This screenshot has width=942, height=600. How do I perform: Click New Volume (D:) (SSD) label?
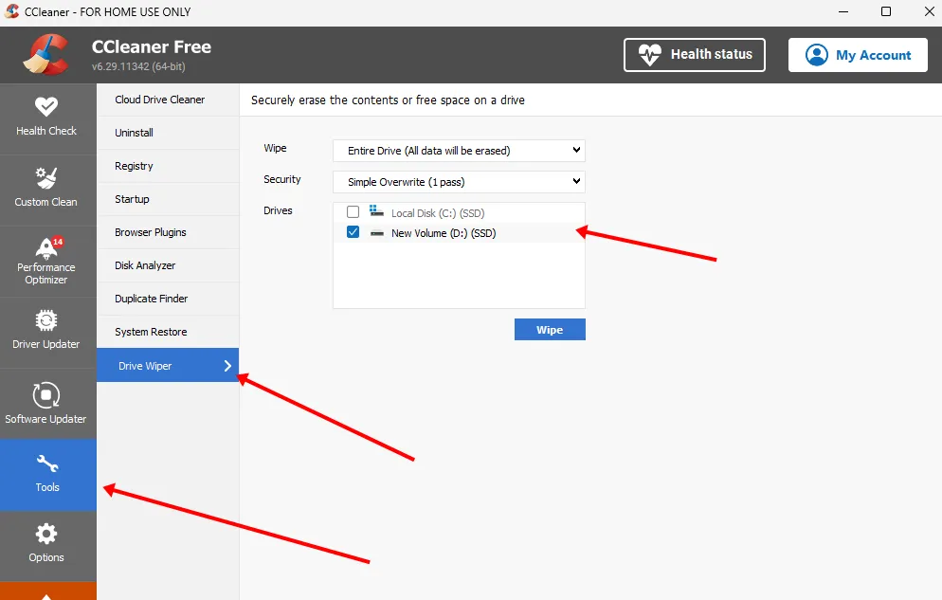coord(444,233)
